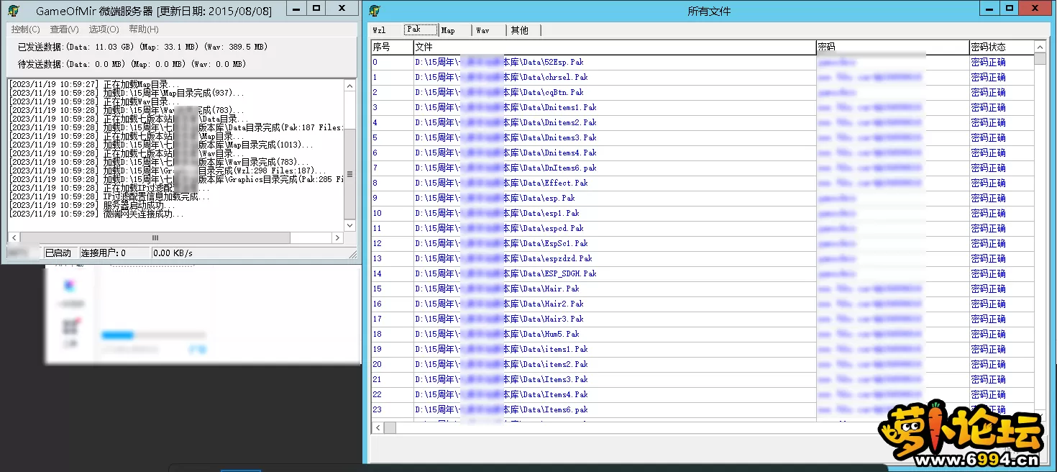Click log panel scroll-up arrow
Viewport: 1057px width, 472px height.
[x=349, y=86]
